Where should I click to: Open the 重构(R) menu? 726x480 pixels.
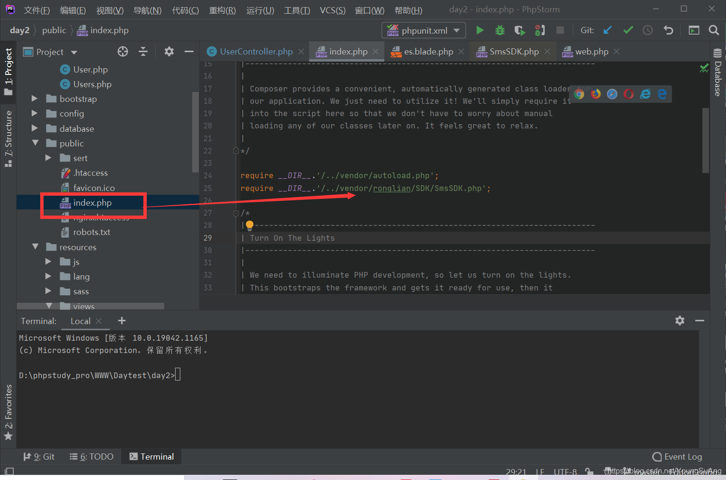pyautogui.click(x=222, y=10)
